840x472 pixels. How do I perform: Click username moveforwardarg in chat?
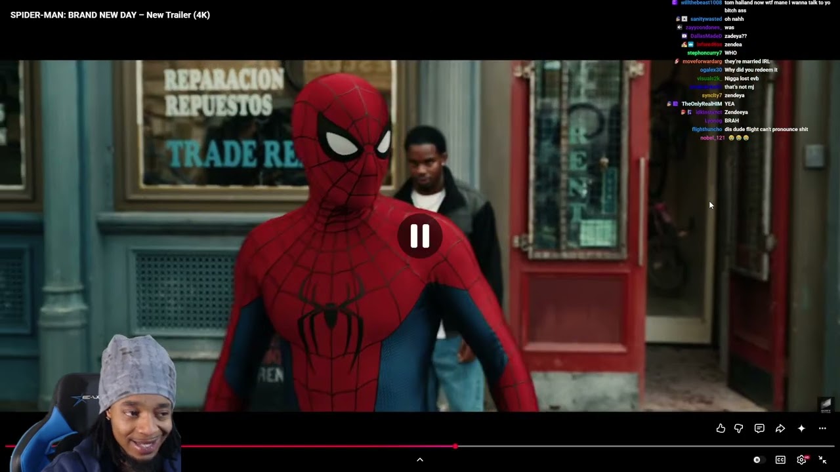pos(702,62)
